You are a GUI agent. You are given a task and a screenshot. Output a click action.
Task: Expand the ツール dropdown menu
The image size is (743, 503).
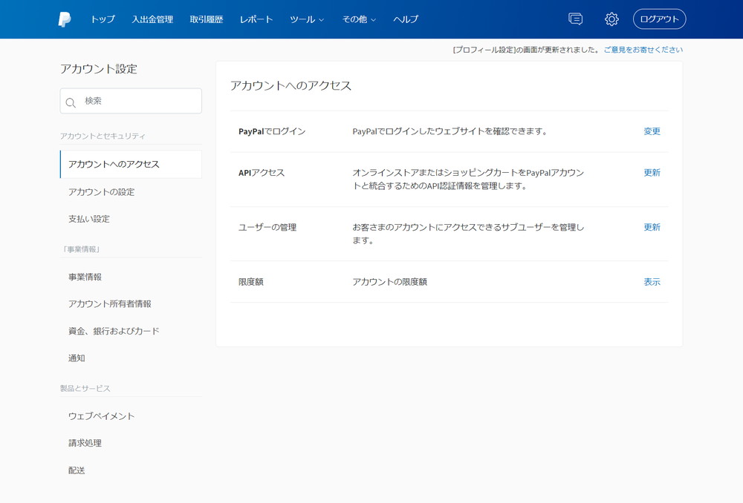pos(307,19)
